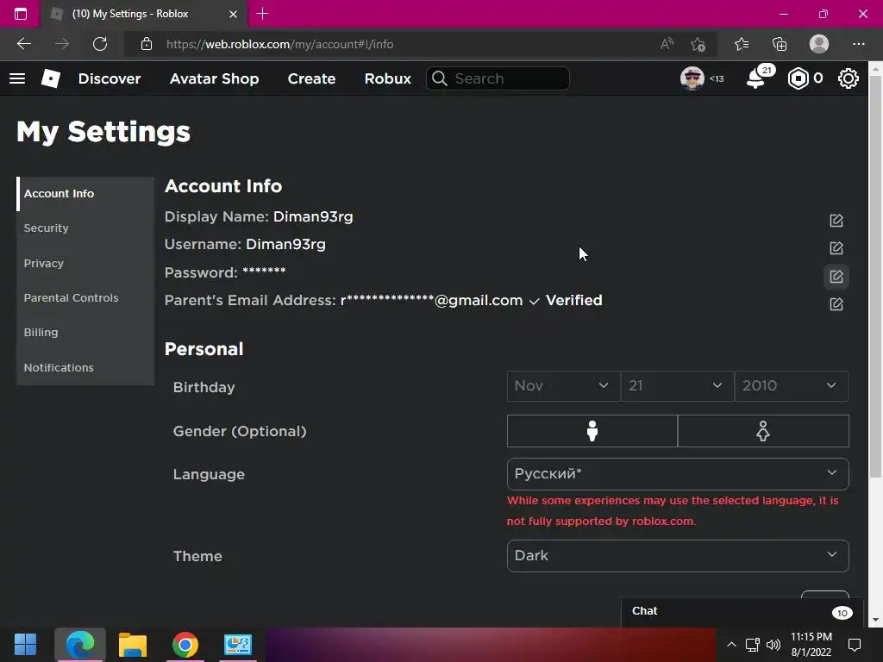Click the page vertical scrollbar thumb
Viewport: 883px width, 662px height.
point(875,277)
